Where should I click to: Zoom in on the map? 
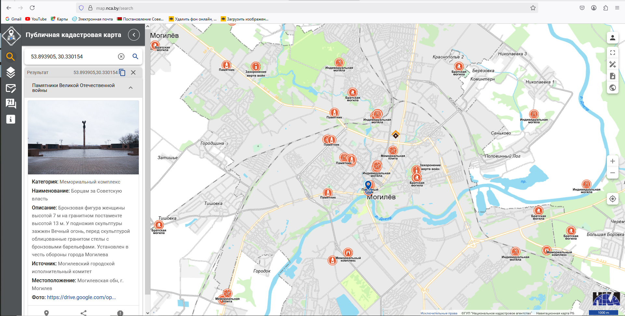pos(612,161)
